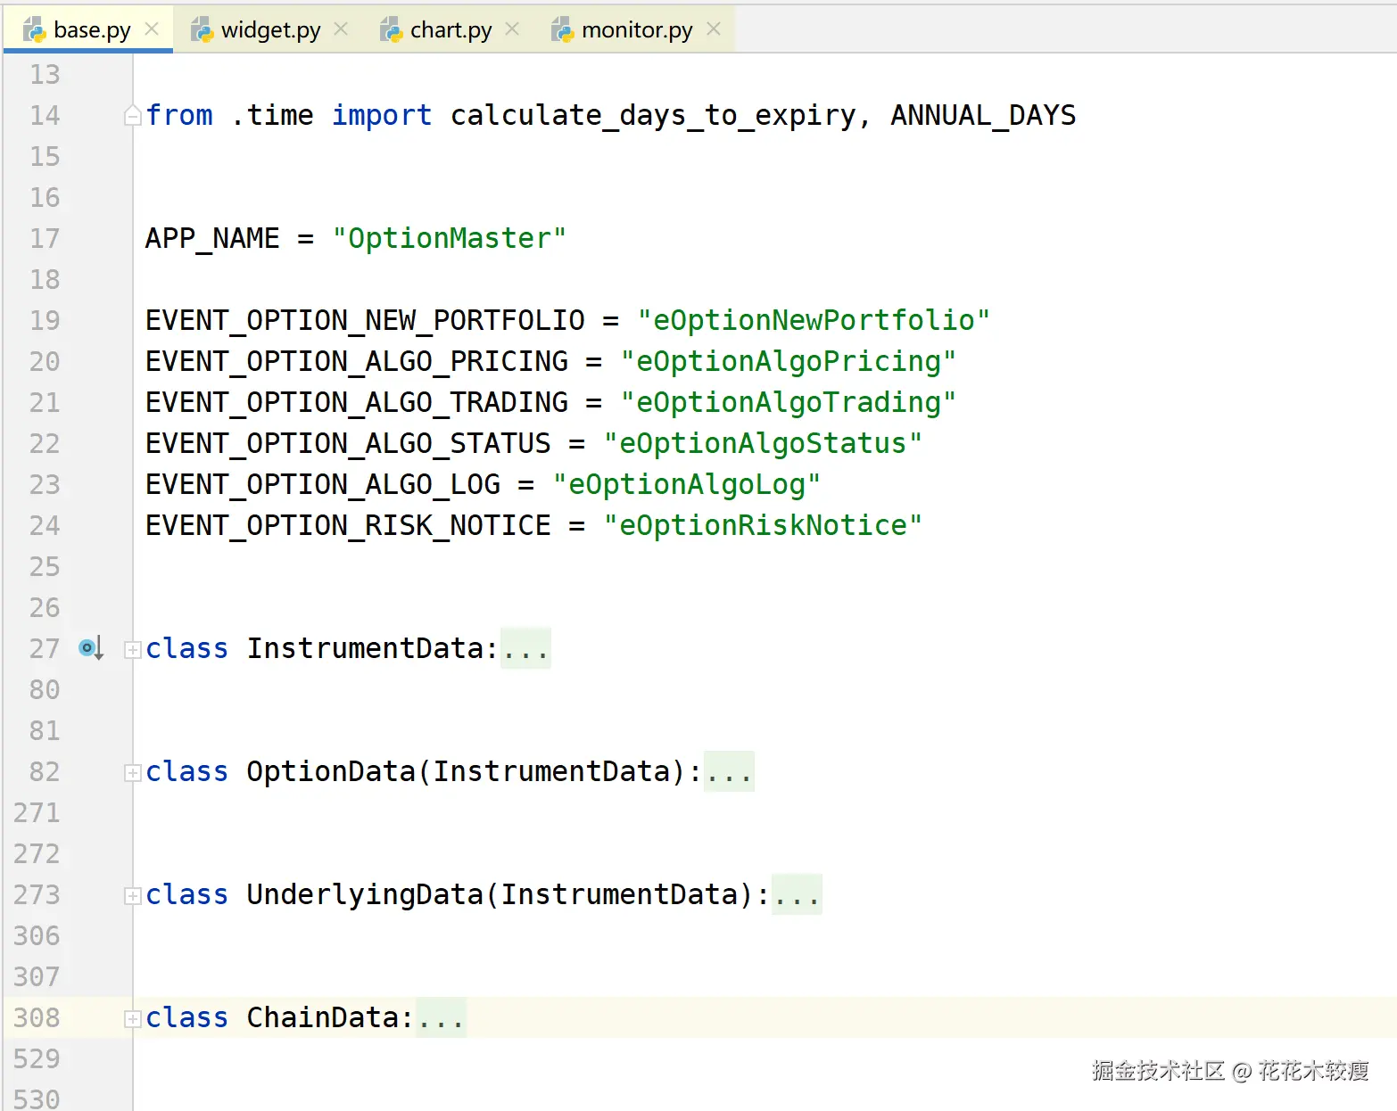The height and width of the screenshot is (1111, 1397).
Task: Click the folded ellipsis after UnderlyingData(InstrumentData)
Action: [x=797, y=894]
